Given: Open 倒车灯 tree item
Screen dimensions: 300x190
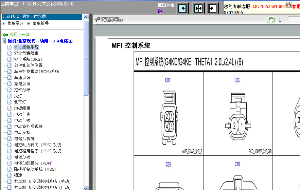Looking at the screenshot, I should [x=20, y=102].
